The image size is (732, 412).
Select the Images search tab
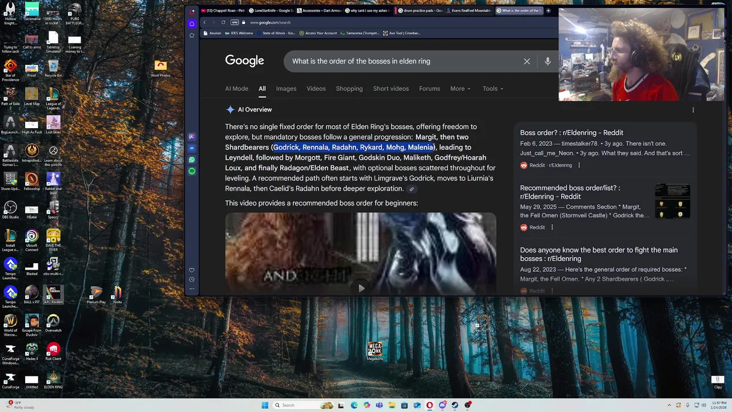point(286,89)
